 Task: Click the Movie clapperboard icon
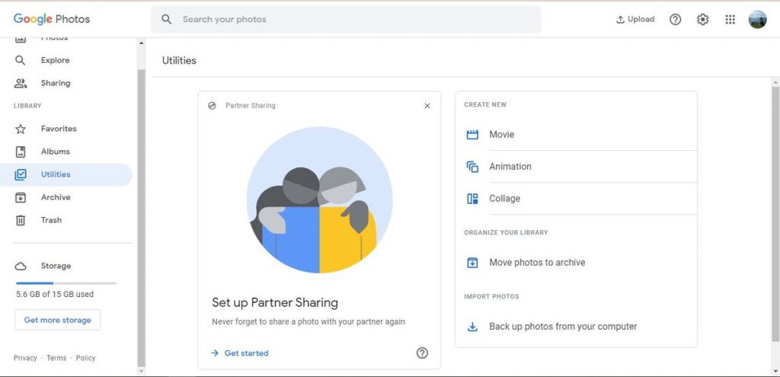(x=472, y=135)
